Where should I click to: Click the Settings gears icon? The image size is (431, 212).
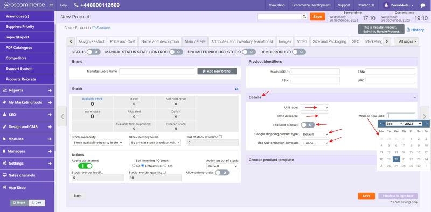tap(5, 164)
